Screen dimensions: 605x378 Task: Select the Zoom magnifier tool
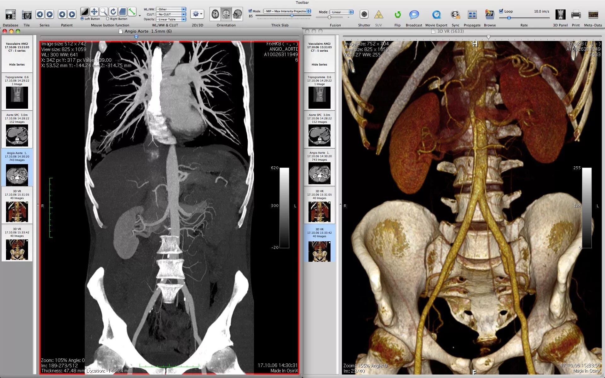103,12
